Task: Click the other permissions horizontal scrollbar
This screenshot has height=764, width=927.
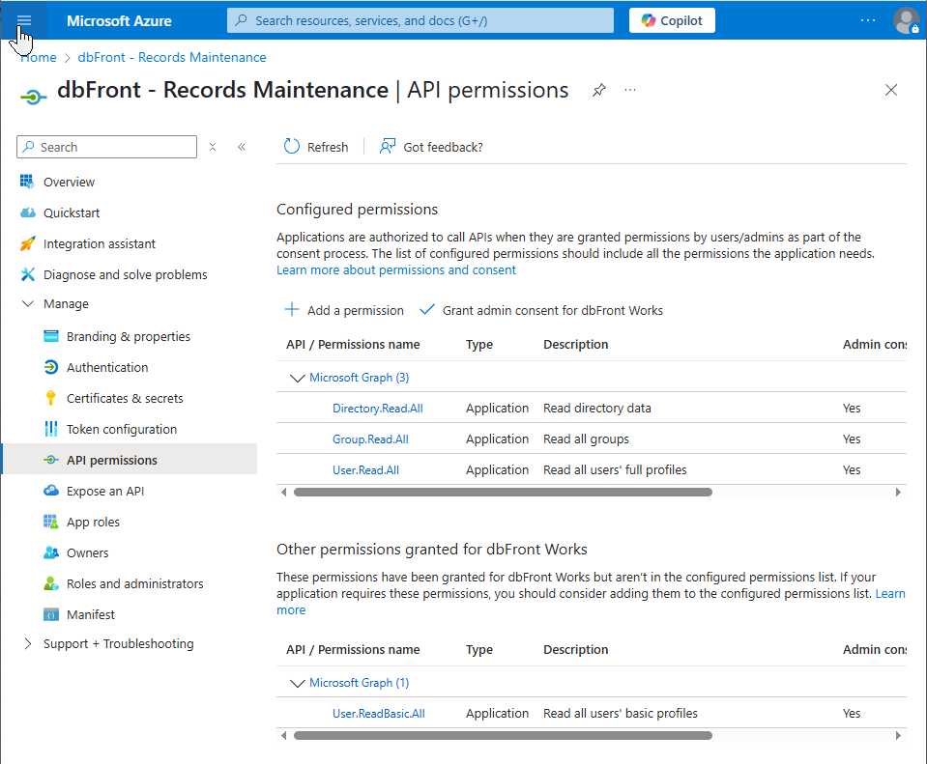Action: [503, 736]
